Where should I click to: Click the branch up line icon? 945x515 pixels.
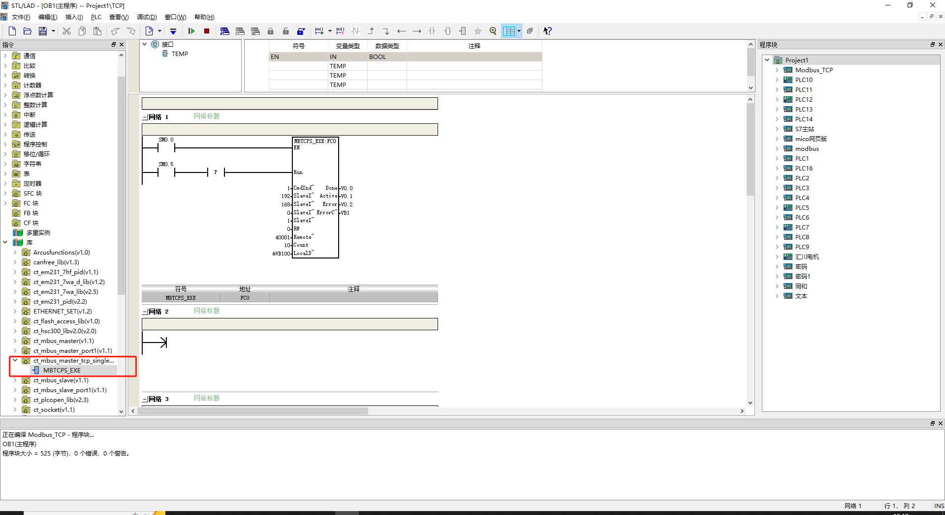pyautogui.click(x=371, y=31)
